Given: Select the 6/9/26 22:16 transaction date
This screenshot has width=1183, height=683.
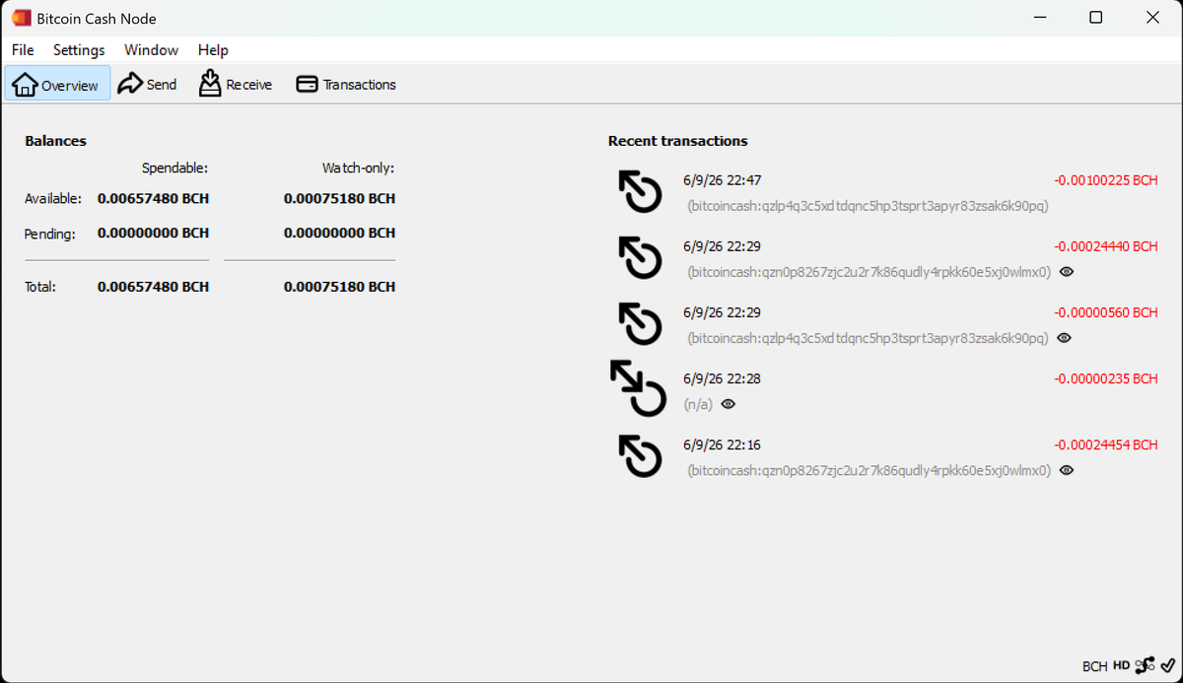Looking at the screenshot, I should pos(722,444).
